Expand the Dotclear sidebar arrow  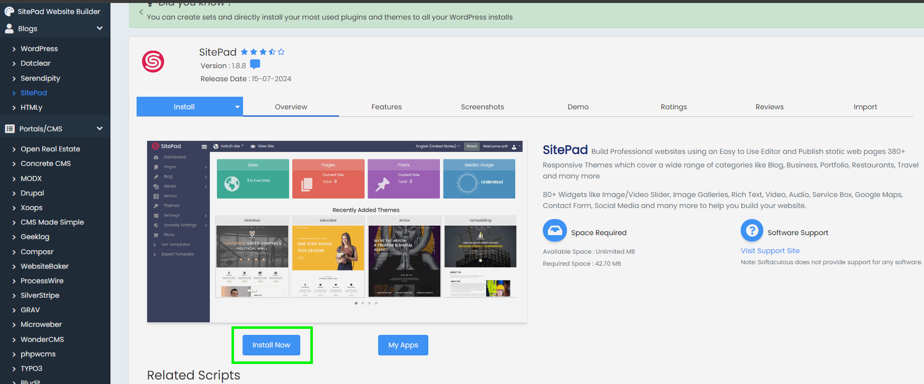tap(14, 64)
